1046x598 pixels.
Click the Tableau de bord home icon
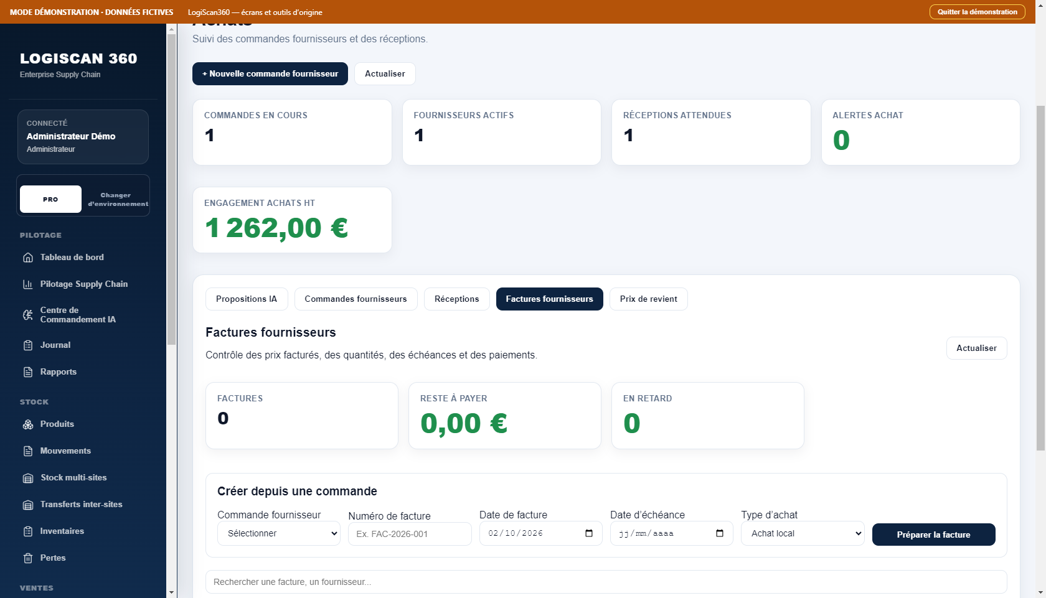point(28,258)
